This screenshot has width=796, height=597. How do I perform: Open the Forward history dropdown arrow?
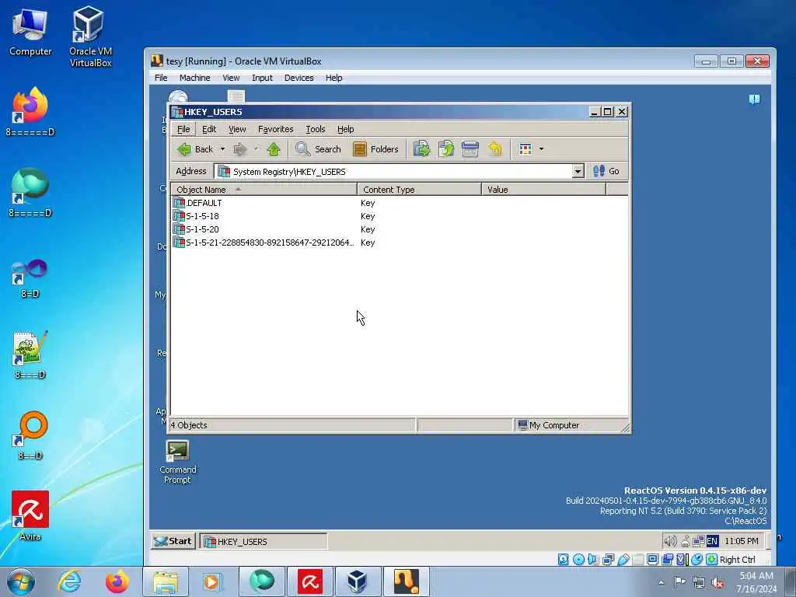pyautogui.click(x=257, y=149)
